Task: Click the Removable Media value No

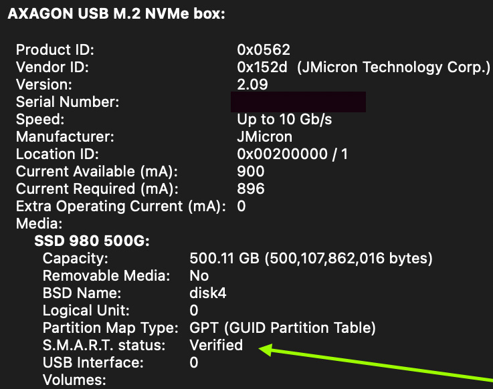Action: [199, 275]
